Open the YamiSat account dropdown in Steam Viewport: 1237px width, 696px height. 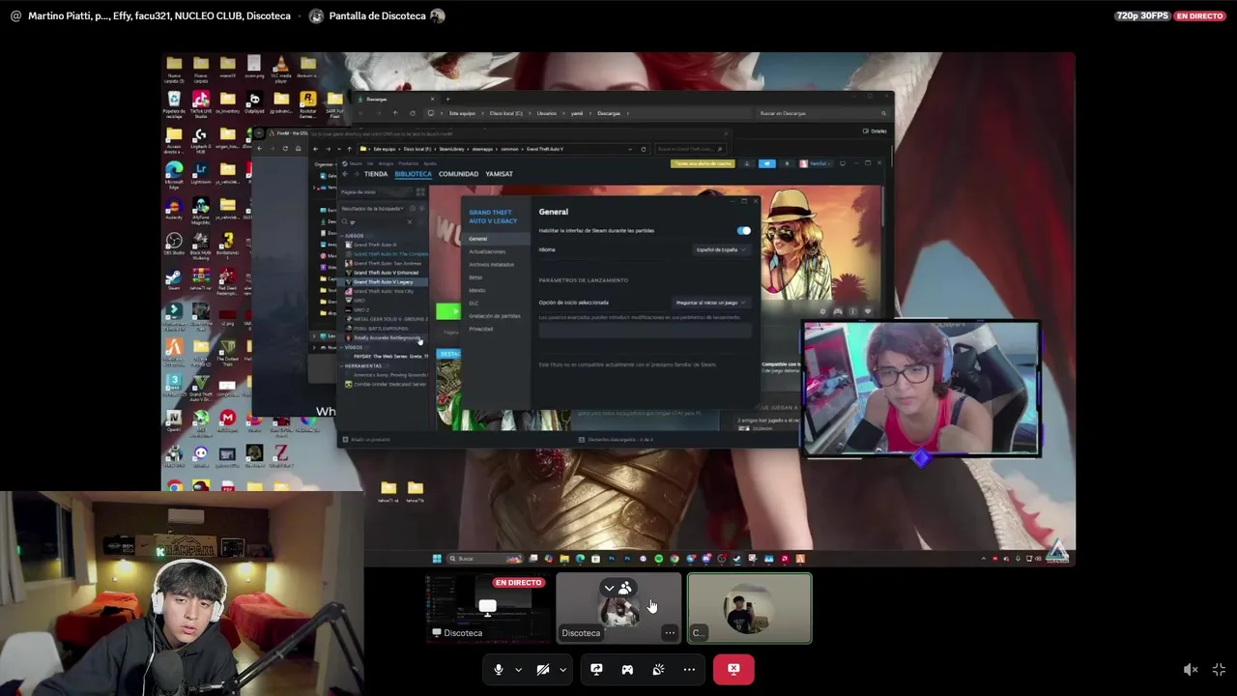(x=816, y=163)
